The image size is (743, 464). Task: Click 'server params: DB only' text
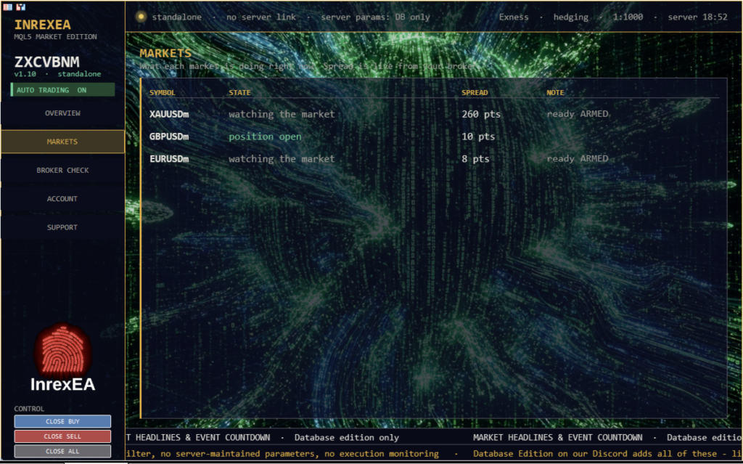(x=375, y=17)
